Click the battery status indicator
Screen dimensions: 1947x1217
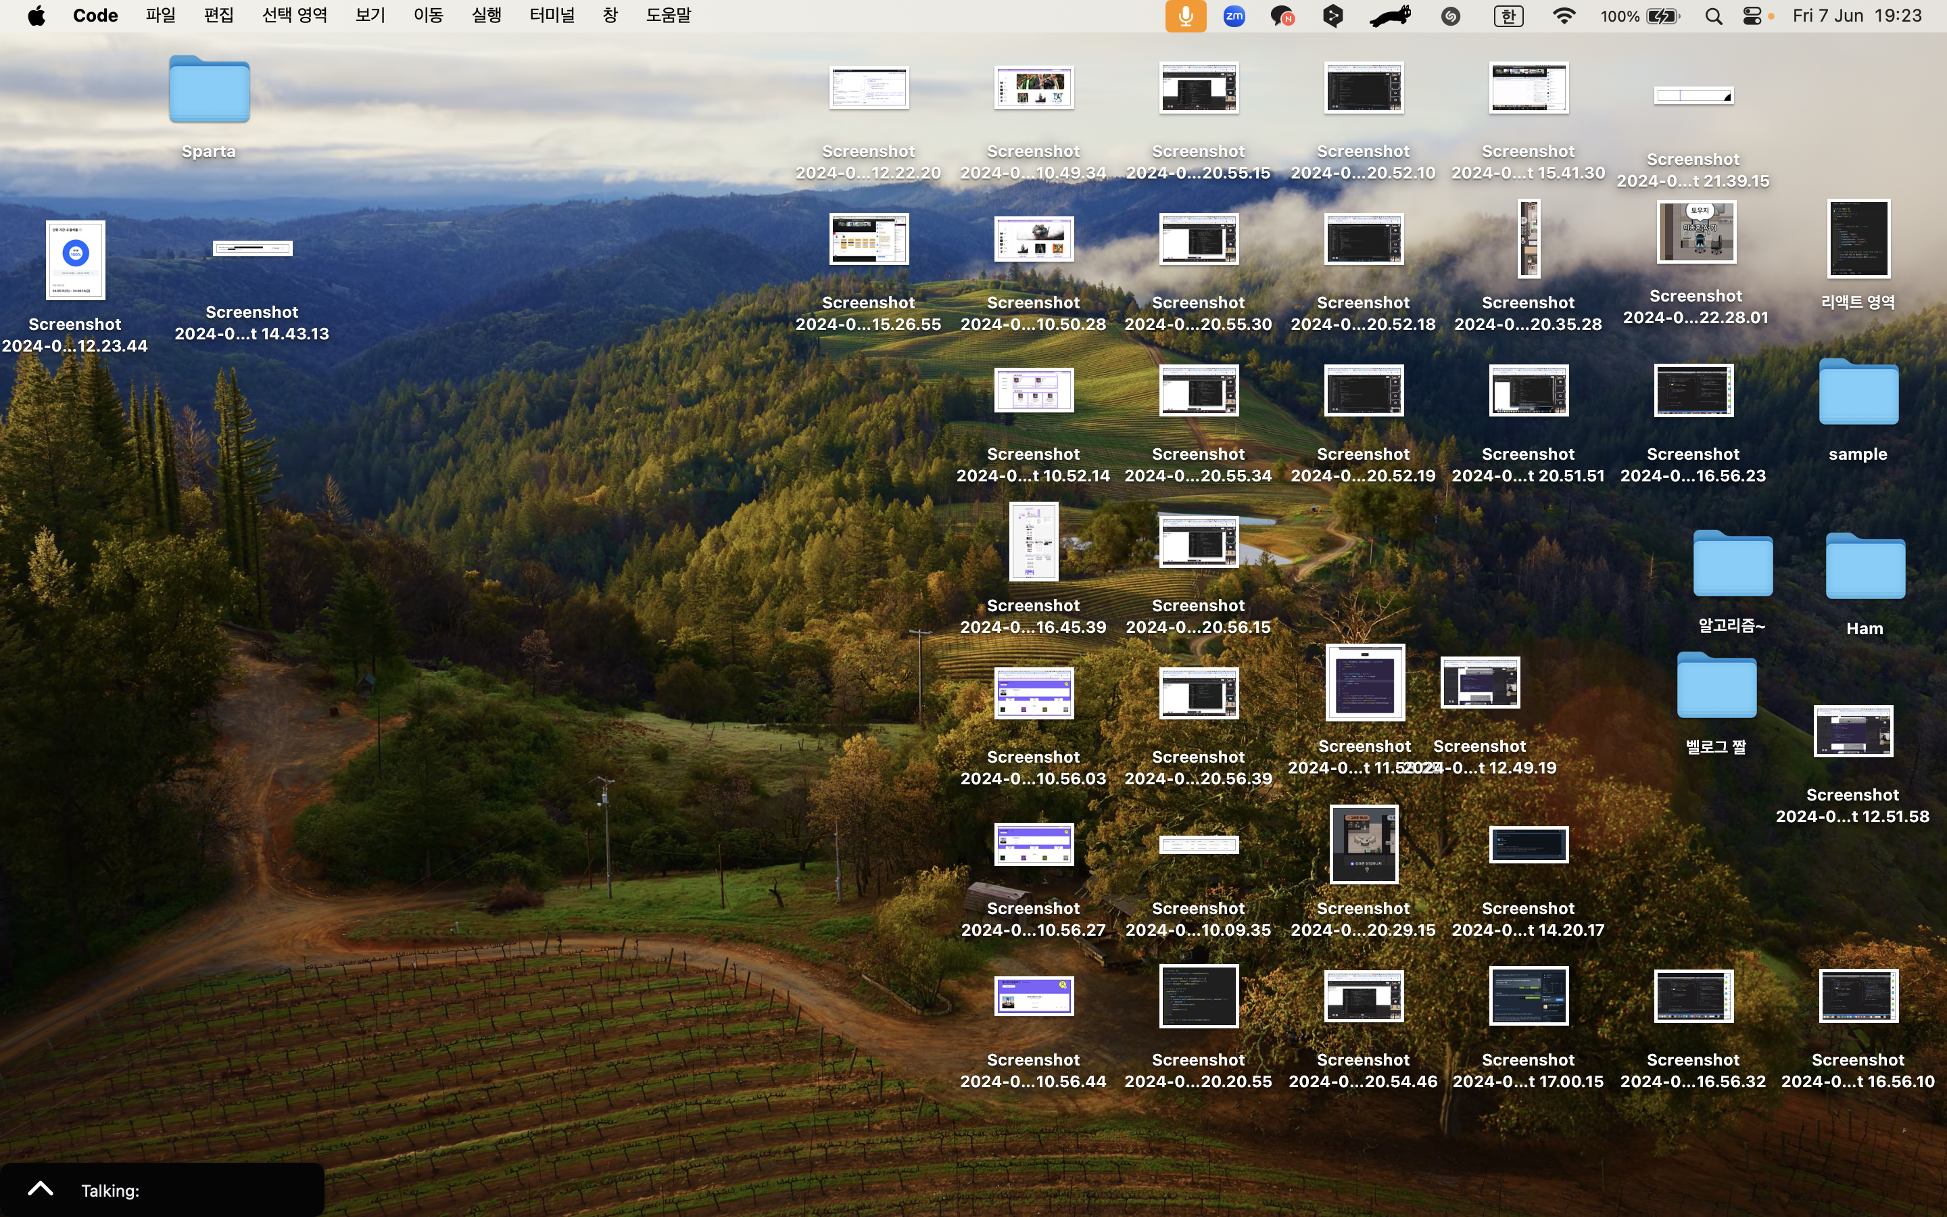tap(1662, 16)
